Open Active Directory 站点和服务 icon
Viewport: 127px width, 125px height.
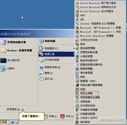77,11
